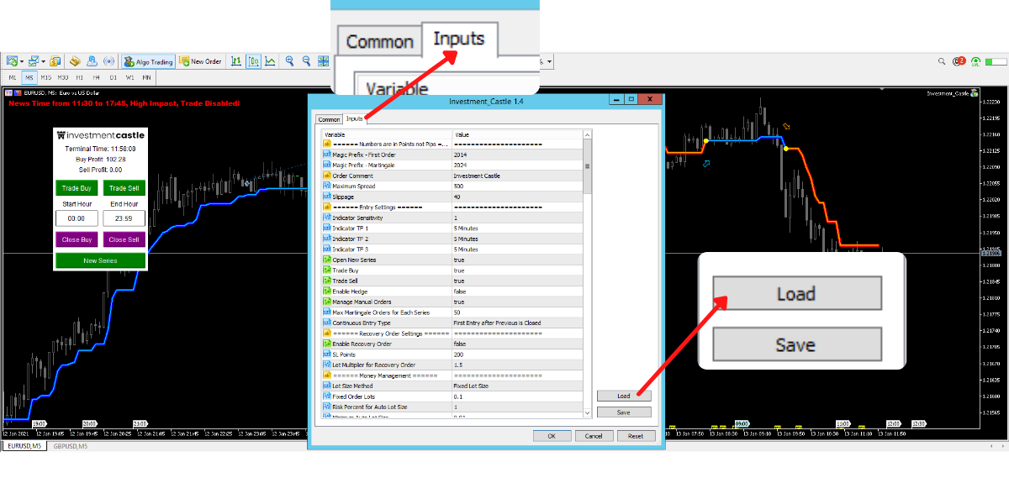Click the inputs list scrollbar up arrow

point(588,134)
